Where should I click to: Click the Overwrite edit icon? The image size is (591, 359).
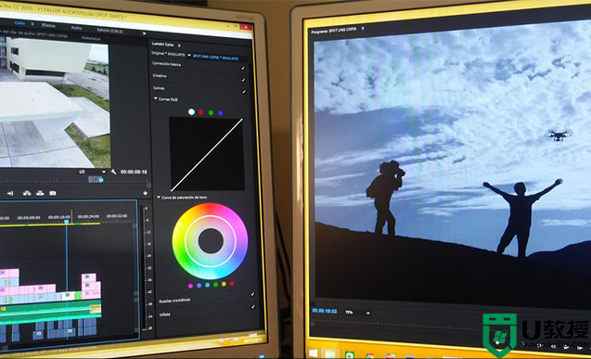(40, 193)
